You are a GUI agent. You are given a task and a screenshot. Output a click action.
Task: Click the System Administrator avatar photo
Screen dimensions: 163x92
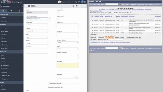click(59, 2)
